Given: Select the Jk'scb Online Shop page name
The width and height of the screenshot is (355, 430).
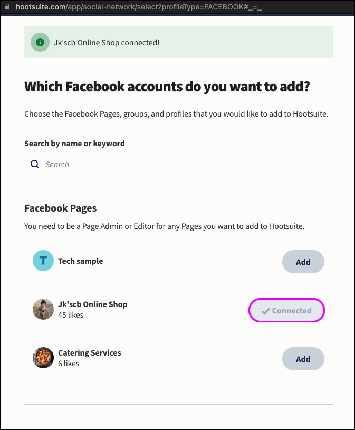Looking at the screenshot, I should point(92,304).
